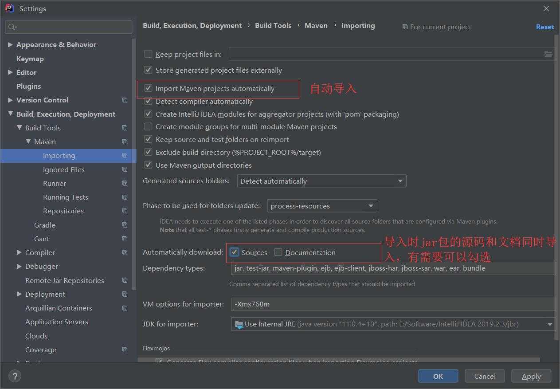
Task: Click project-level icon beside Ignored Files
Action: [x=125, y=169]
